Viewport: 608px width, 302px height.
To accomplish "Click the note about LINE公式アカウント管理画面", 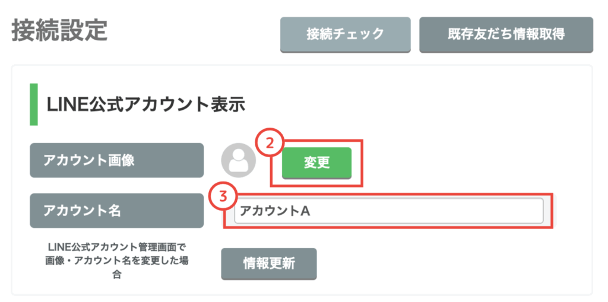I will [x=117, y=261].
